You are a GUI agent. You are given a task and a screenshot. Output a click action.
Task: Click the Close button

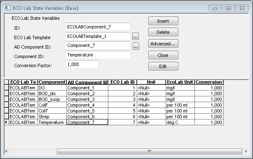(163, 55)
